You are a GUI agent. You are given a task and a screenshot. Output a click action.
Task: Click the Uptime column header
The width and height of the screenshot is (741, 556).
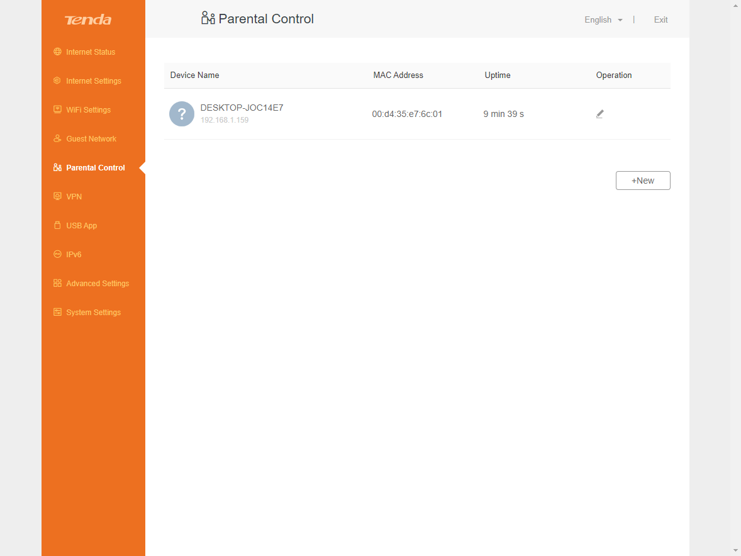pos(497,75)
